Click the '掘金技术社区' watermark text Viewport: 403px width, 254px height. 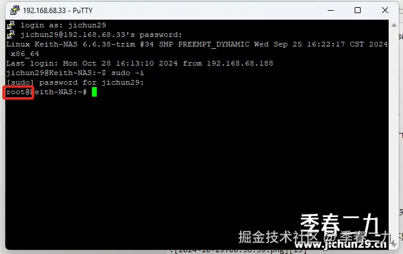coord(278,237)
